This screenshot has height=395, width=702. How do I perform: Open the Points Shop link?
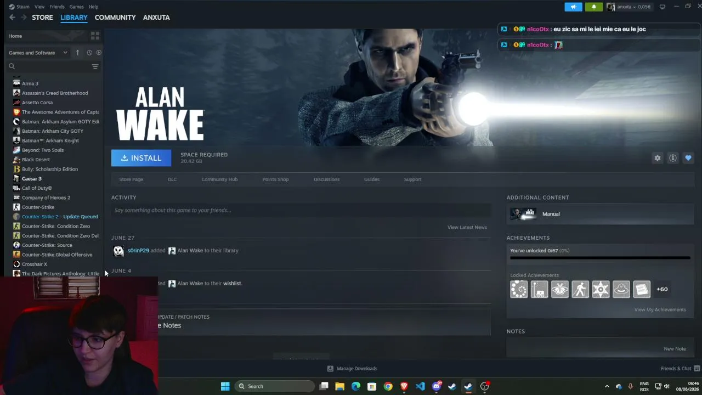[275, 179]
